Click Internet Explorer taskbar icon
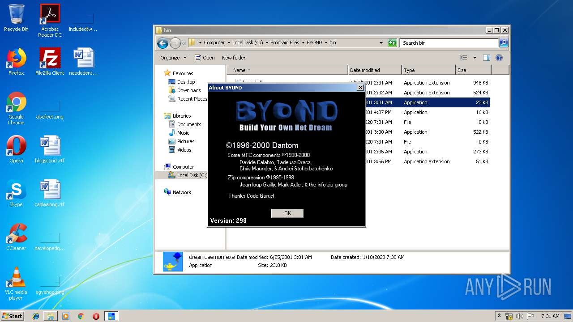573x322 pixels. pos(36,316)
